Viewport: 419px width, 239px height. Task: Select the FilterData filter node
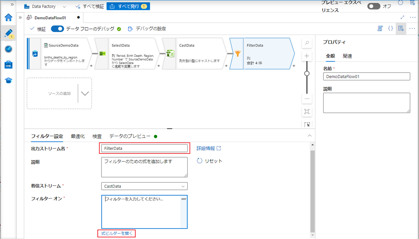click(x=262, y=53)
